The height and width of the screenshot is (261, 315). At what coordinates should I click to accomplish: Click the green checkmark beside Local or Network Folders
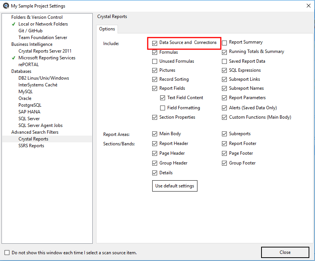14,24
